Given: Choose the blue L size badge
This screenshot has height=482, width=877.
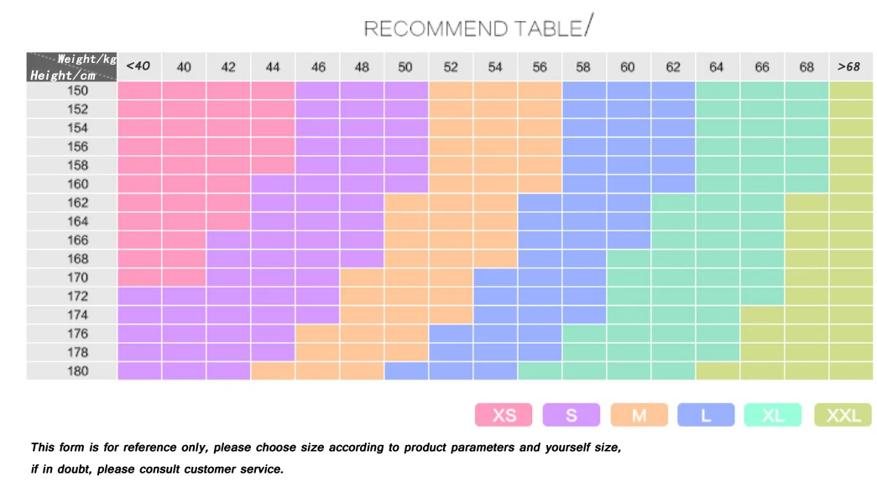Looking at the screenshot, I should (x=706, y=415).
